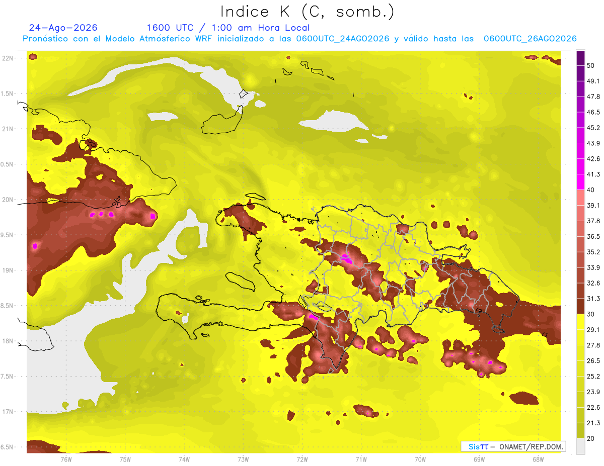Screen dimensions: 604x466
Task: Click the '76W' longitude label
Action: tap(66, 459)
